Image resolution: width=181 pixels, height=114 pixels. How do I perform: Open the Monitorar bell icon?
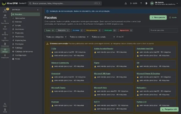(5, 33)
